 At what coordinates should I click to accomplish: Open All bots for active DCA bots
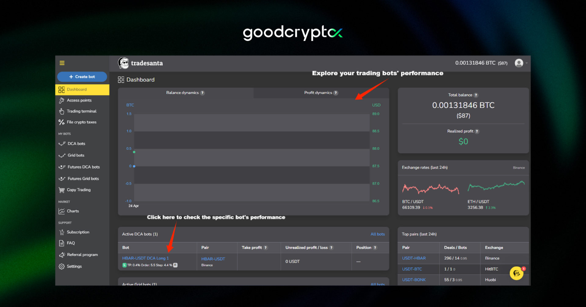[377, 234]
